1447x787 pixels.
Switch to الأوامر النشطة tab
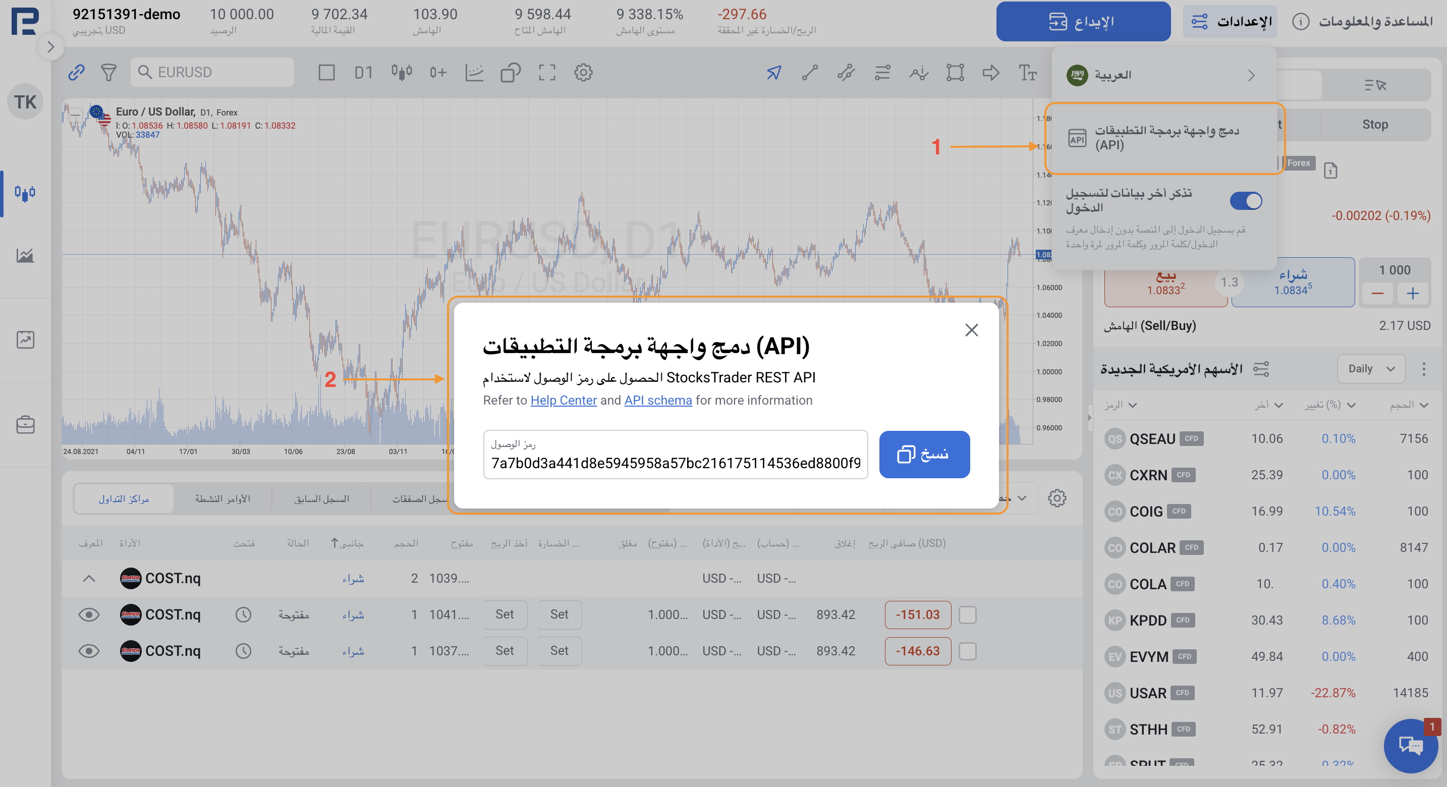[x=222, y=499]
